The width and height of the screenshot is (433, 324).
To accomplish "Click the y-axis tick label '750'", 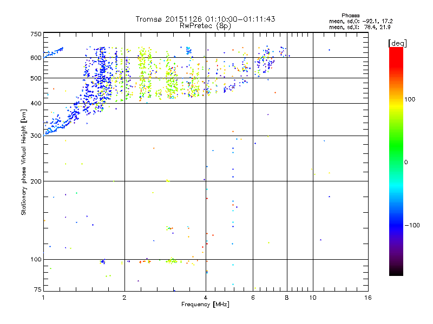I will [x=36, y=35].
